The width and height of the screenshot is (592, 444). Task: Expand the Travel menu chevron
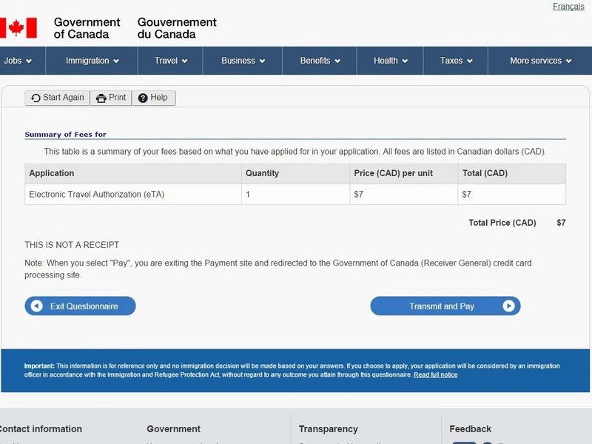pos(184,61)
